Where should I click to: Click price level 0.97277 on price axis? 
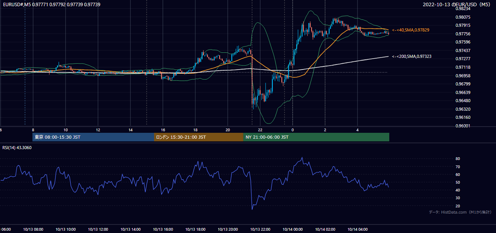pyautogui.click(x=463, y=59)
